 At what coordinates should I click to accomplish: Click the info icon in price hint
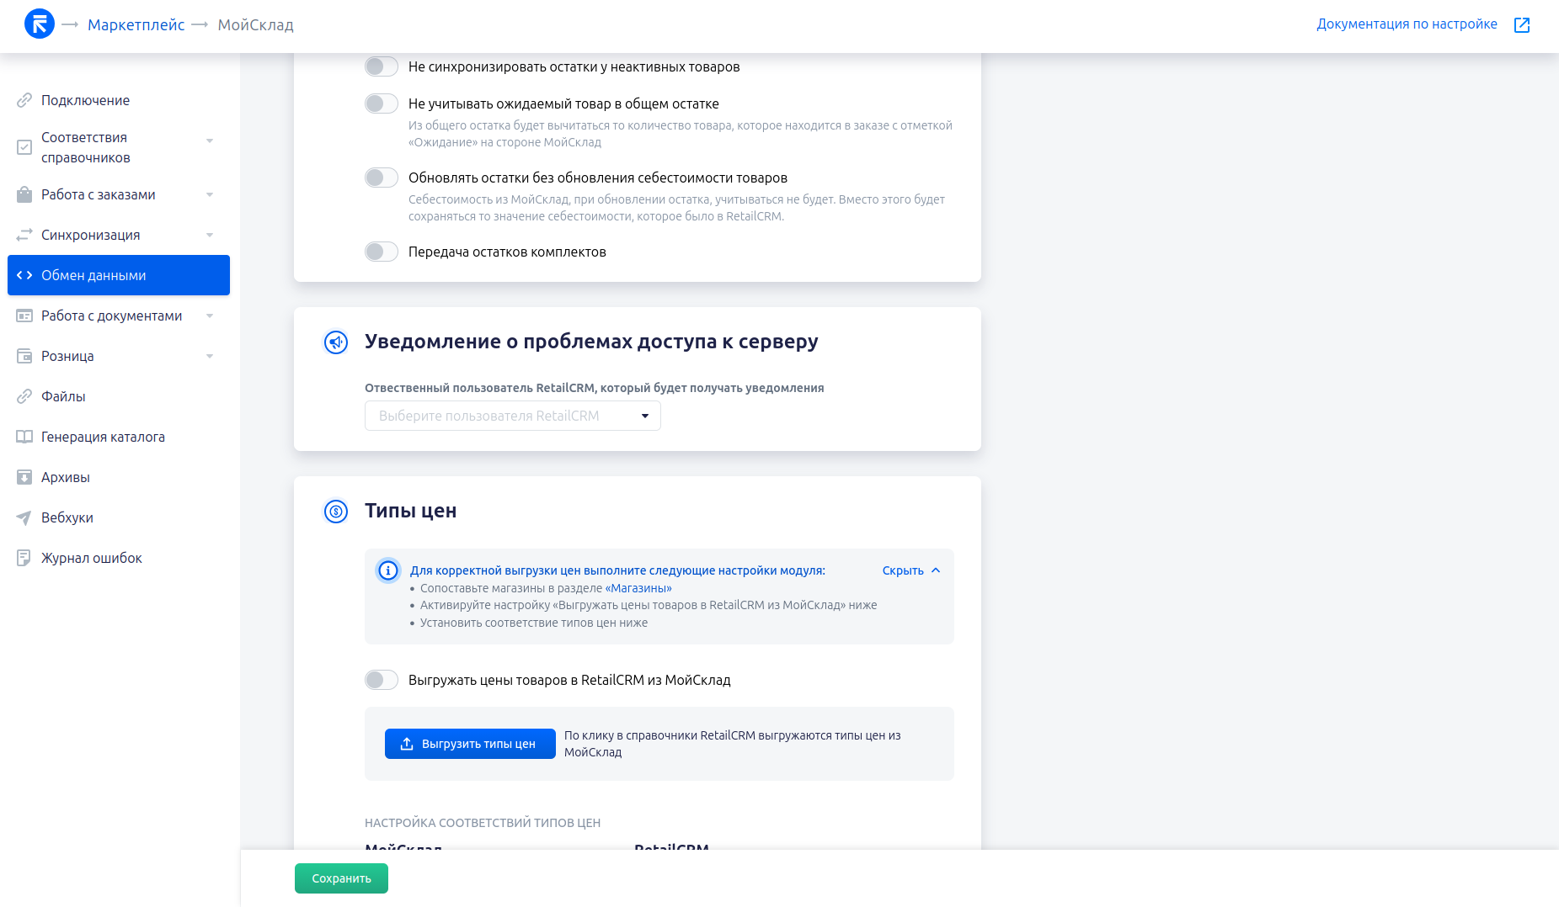coord(388,570)
